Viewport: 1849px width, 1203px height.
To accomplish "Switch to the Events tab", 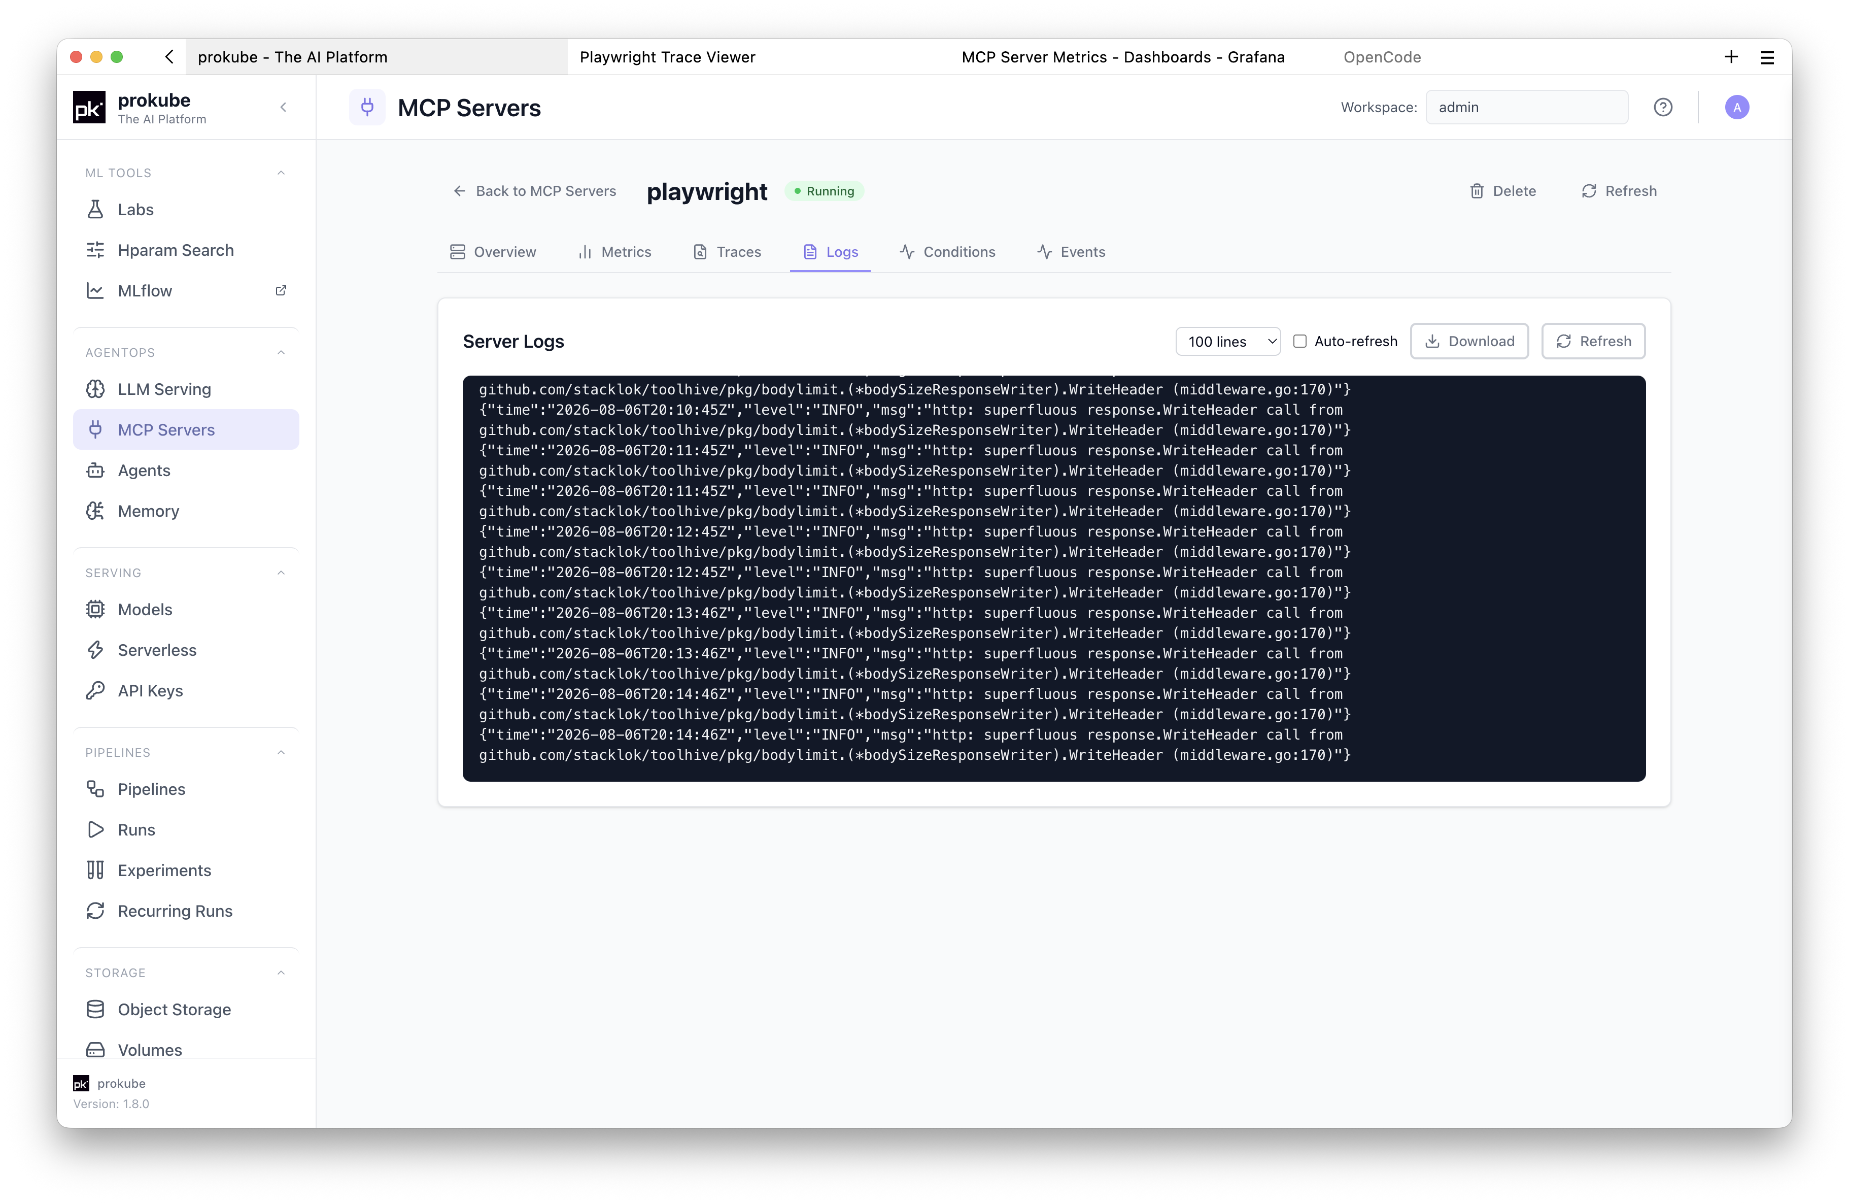I will (1071, 252).
